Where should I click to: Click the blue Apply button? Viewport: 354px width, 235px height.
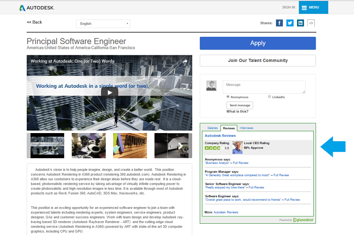pos(258,43)
